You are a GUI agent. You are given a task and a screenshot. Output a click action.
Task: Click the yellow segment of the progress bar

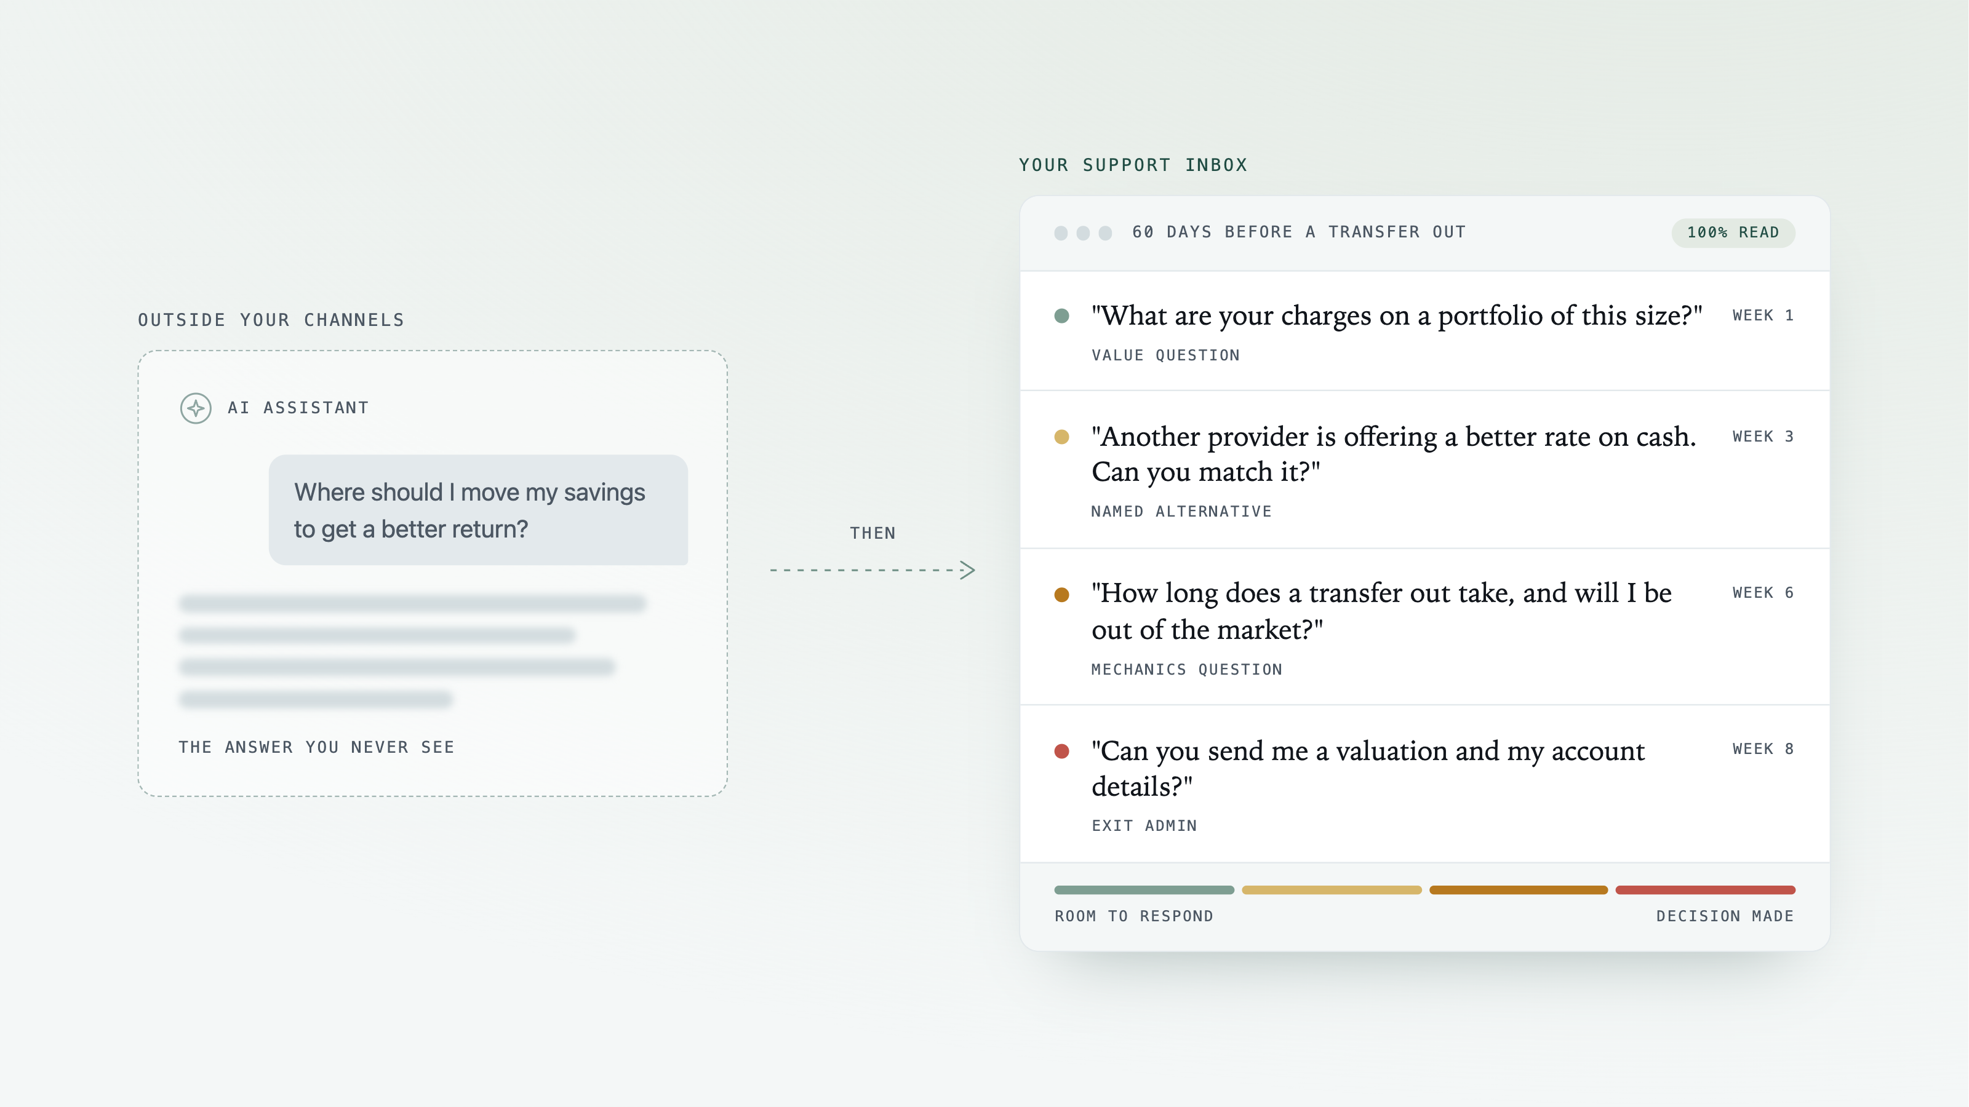click(1332, 890)
